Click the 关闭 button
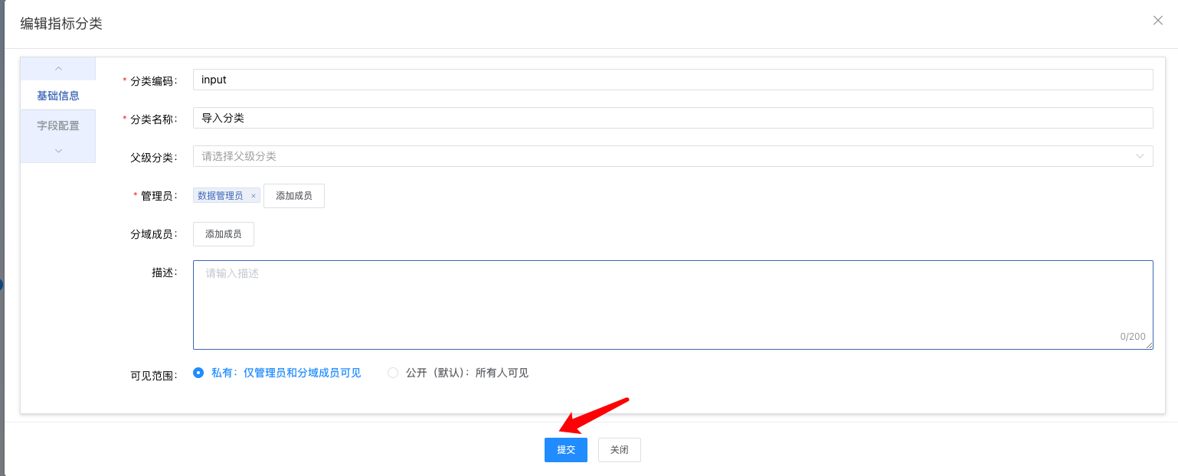1178x476 pixels. point(619,450)
